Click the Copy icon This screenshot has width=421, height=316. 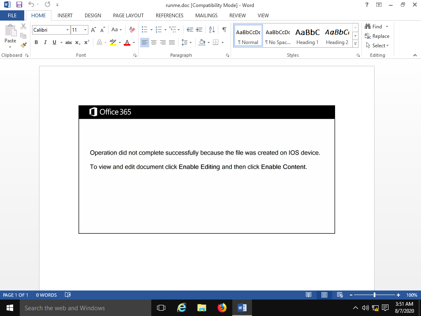point(23,36)
